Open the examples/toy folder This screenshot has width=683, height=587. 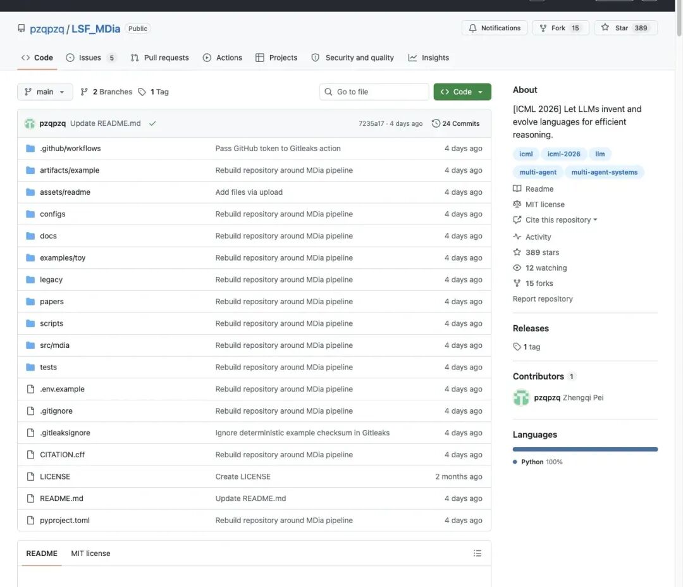tap(63, 258)
